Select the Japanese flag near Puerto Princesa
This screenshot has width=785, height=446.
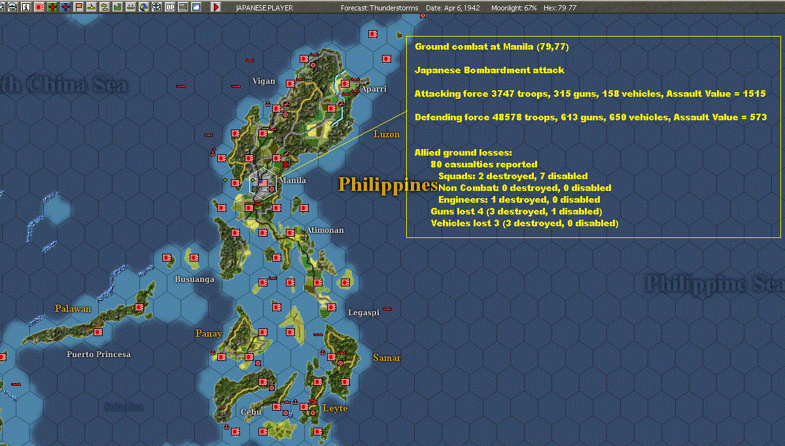[98, 332]
